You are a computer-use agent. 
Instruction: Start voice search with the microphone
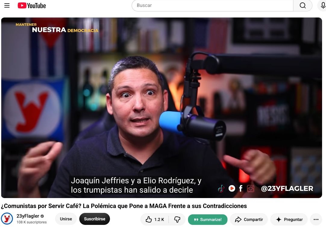point(323,5)
